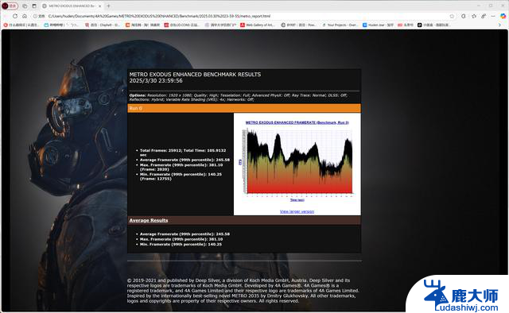Open the link-share toolbar icon
Image resolution: width=509 pixels, height=313 pixels.
tap(484, 16)
